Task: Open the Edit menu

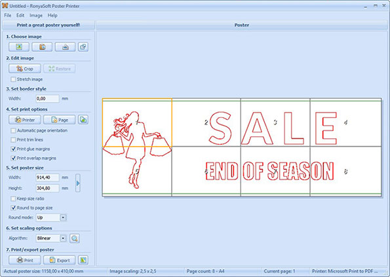Action: point(20,16)
